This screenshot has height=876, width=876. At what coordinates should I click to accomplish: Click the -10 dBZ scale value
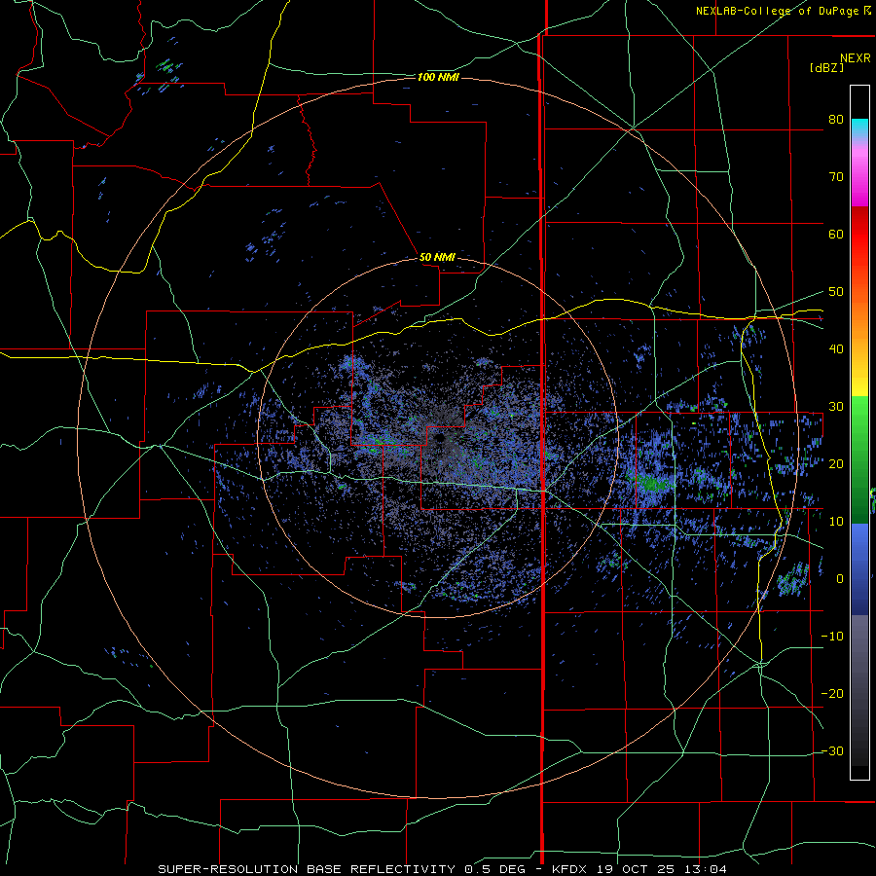click(x=832, y=636)
